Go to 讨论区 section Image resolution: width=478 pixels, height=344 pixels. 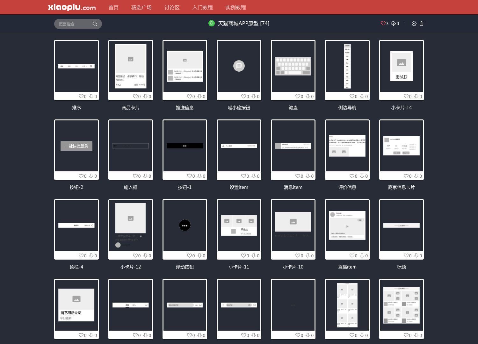click(172, 7)
